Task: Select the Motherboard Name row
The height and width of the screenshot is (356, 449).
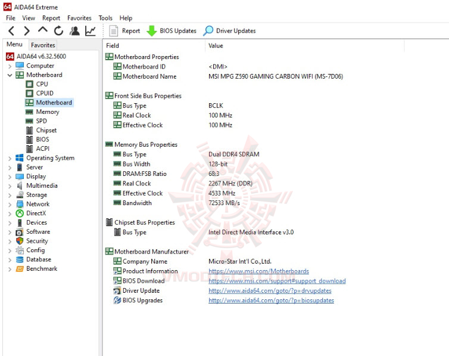Action: pos(228,76)
